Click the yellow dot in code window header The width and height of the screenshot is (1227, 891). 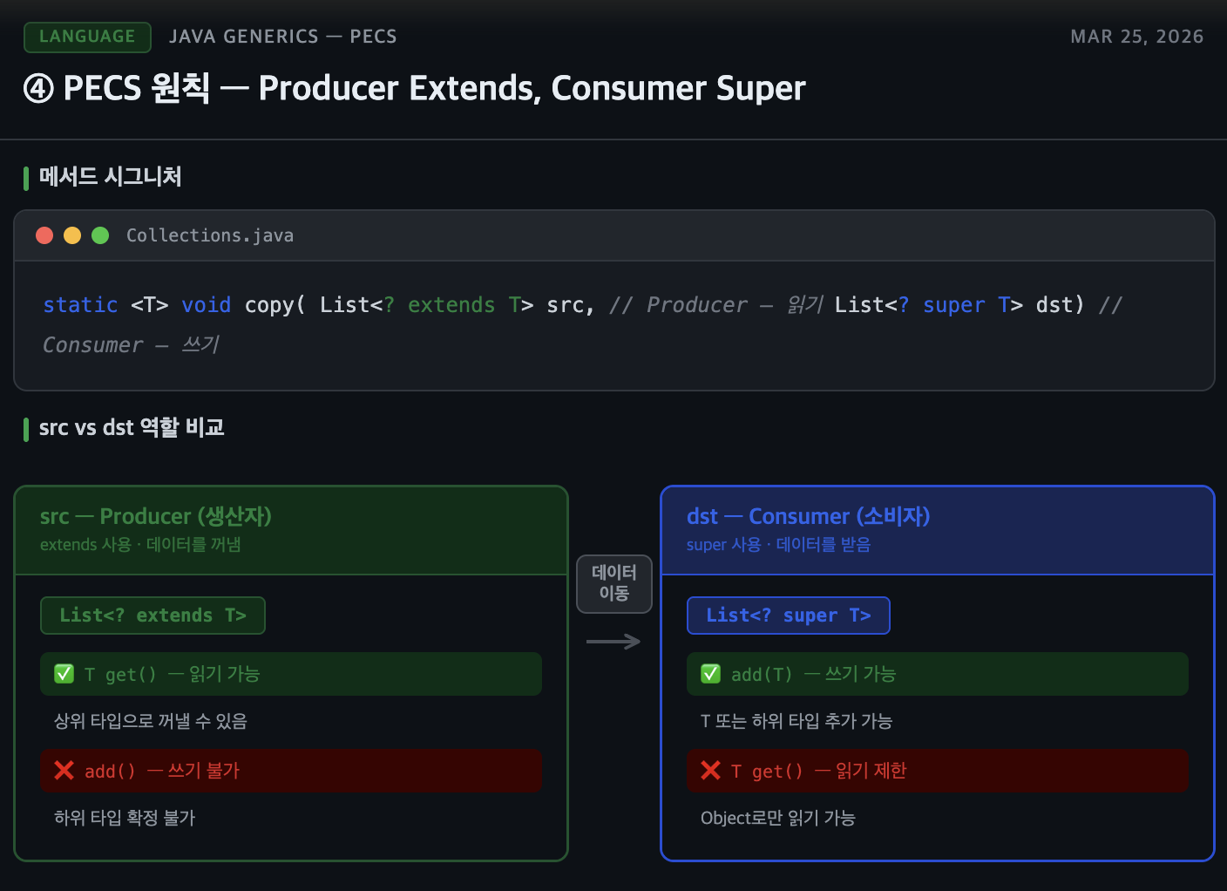(72, 235)
